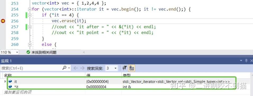
Task: Click line number 258
Action: point(15,33)
